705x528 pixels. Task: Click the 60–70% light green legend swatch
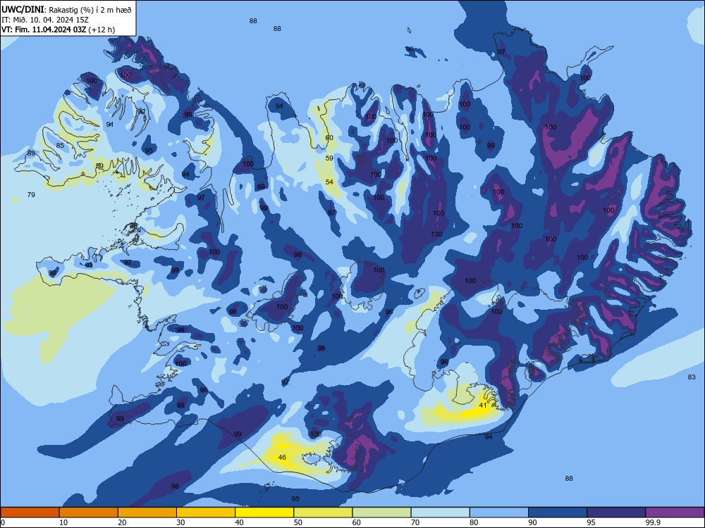pos(381,513)
